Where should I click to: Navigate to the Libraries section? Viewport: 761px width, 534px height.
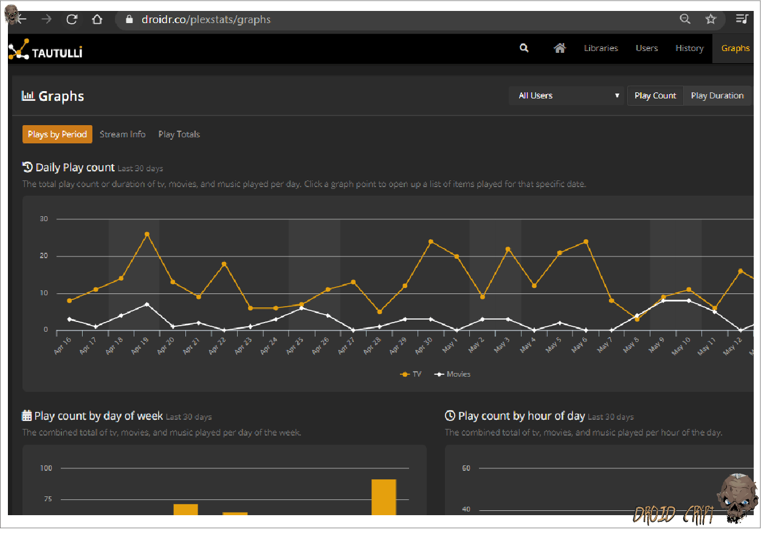[601, 48]
